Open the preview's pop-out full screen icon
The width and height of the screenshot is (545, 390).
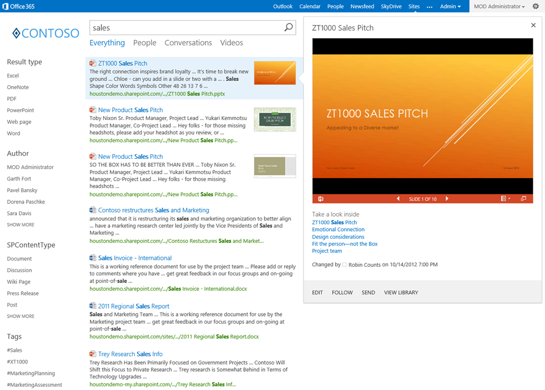pos(524,199)
